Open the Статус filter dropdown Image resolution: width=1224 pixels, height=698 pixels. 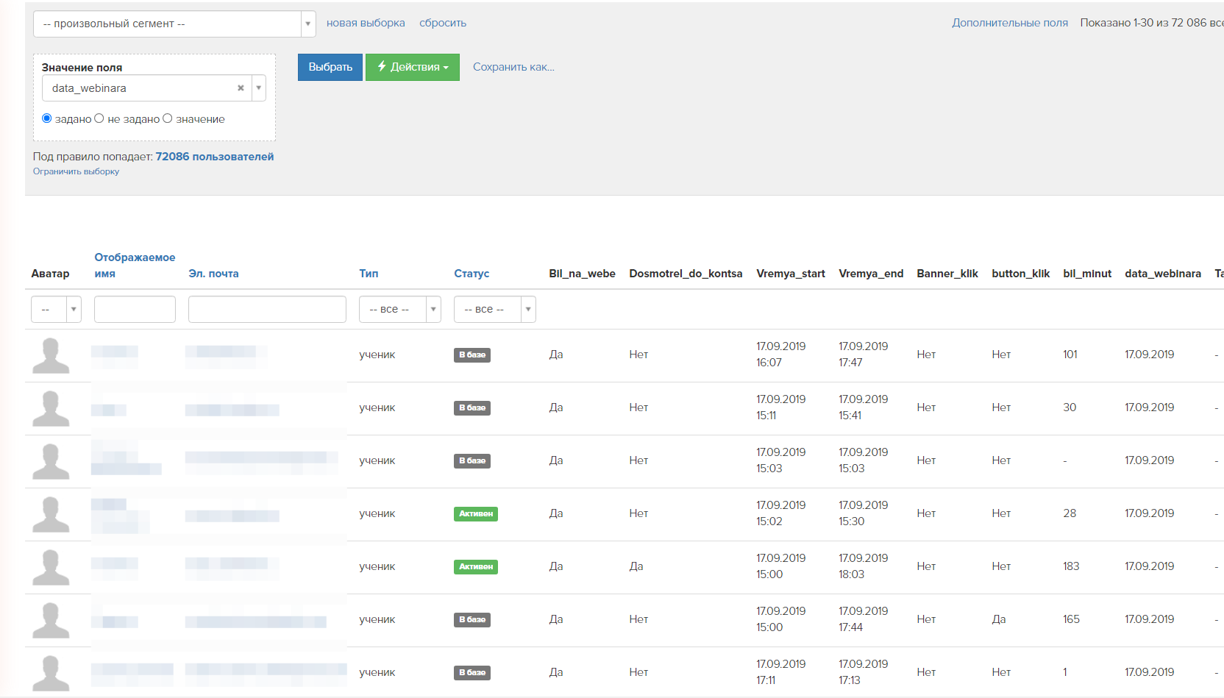click(x=494, y=310)
